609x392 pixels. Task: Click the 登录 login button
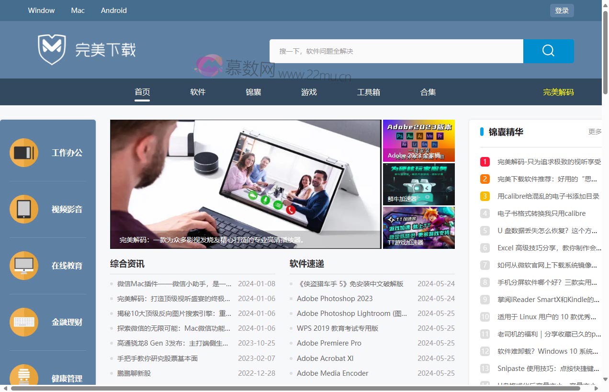(562, 11)
